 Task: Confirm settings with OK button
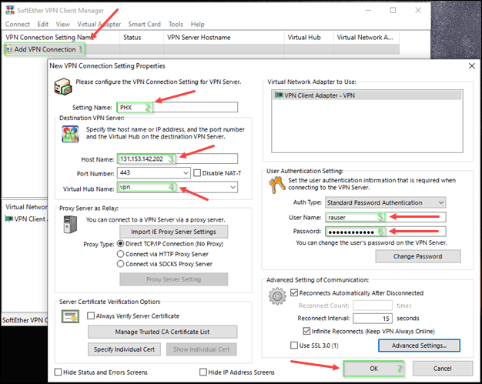373,369
